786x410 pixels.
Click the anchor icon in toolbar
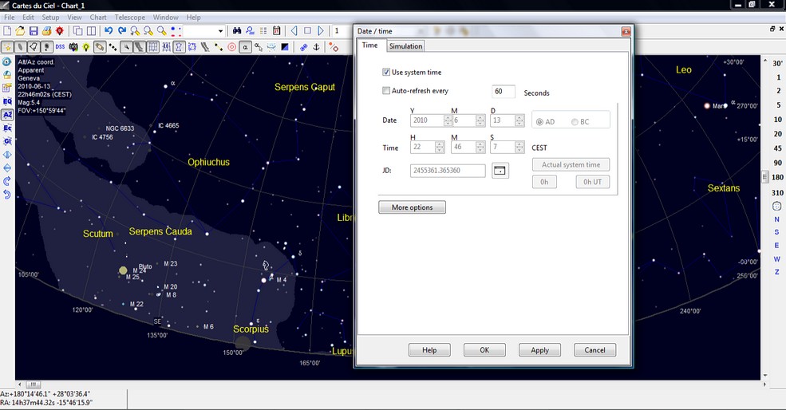315,47
